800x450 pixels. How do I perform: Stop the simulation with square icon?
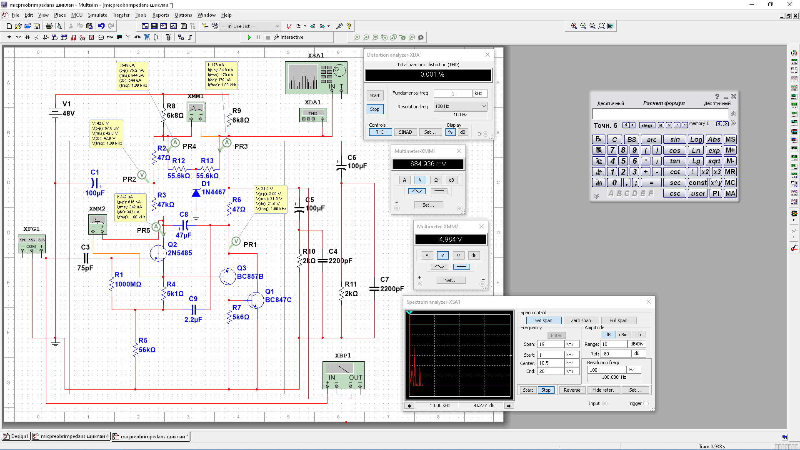pos(268,37)
